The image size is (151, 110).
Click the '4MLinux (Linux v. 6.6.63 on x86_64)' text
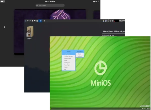click(114, 31)
